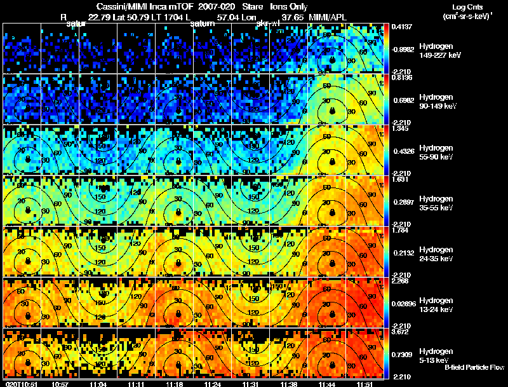Viewport: 508px width, 387px height.
Task: Click the '0.4137' colorbar maximum value
Action: 402,27
